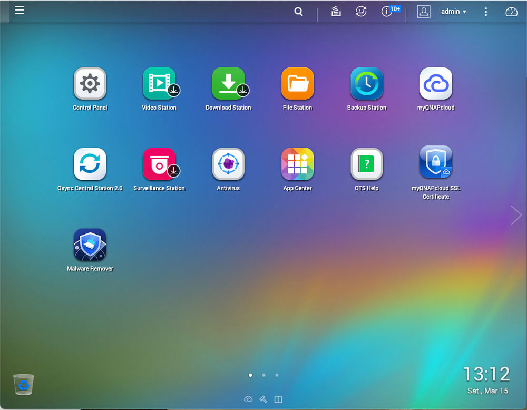This screenshot has height=410, width=527.
Task: Click the myQNAPcloud icon in bottom bar
Action: tap(248, 399)
